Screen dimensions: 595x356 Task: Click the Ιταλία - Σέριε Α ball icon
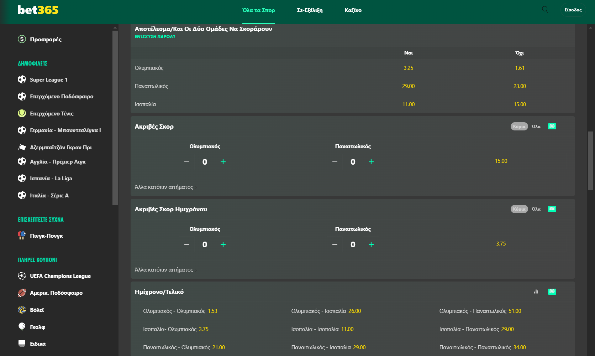pos(22,195)
